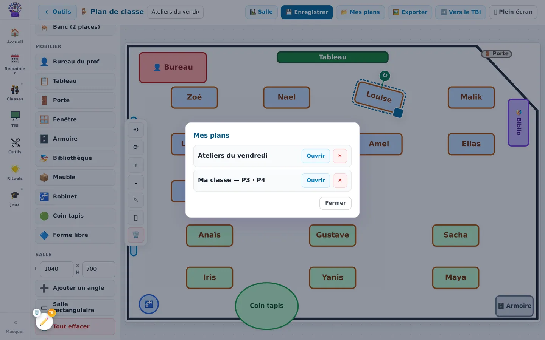Viewport: 545px width, 340px height.
Task: Select Zoé's desk
Action: click(194, 97)
